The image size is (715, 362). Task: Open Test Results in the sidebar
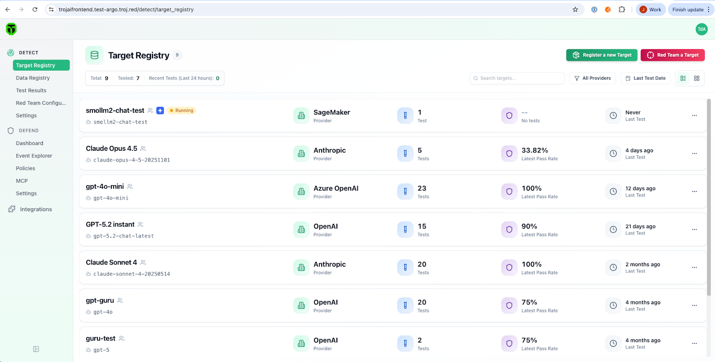(x=31, y=90)
